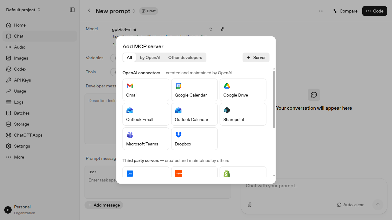The width and height of the screenshot is (392, 220).
Task: Click the model settings sliders icon
Action: pyautogui.click(x=222, y=29)
